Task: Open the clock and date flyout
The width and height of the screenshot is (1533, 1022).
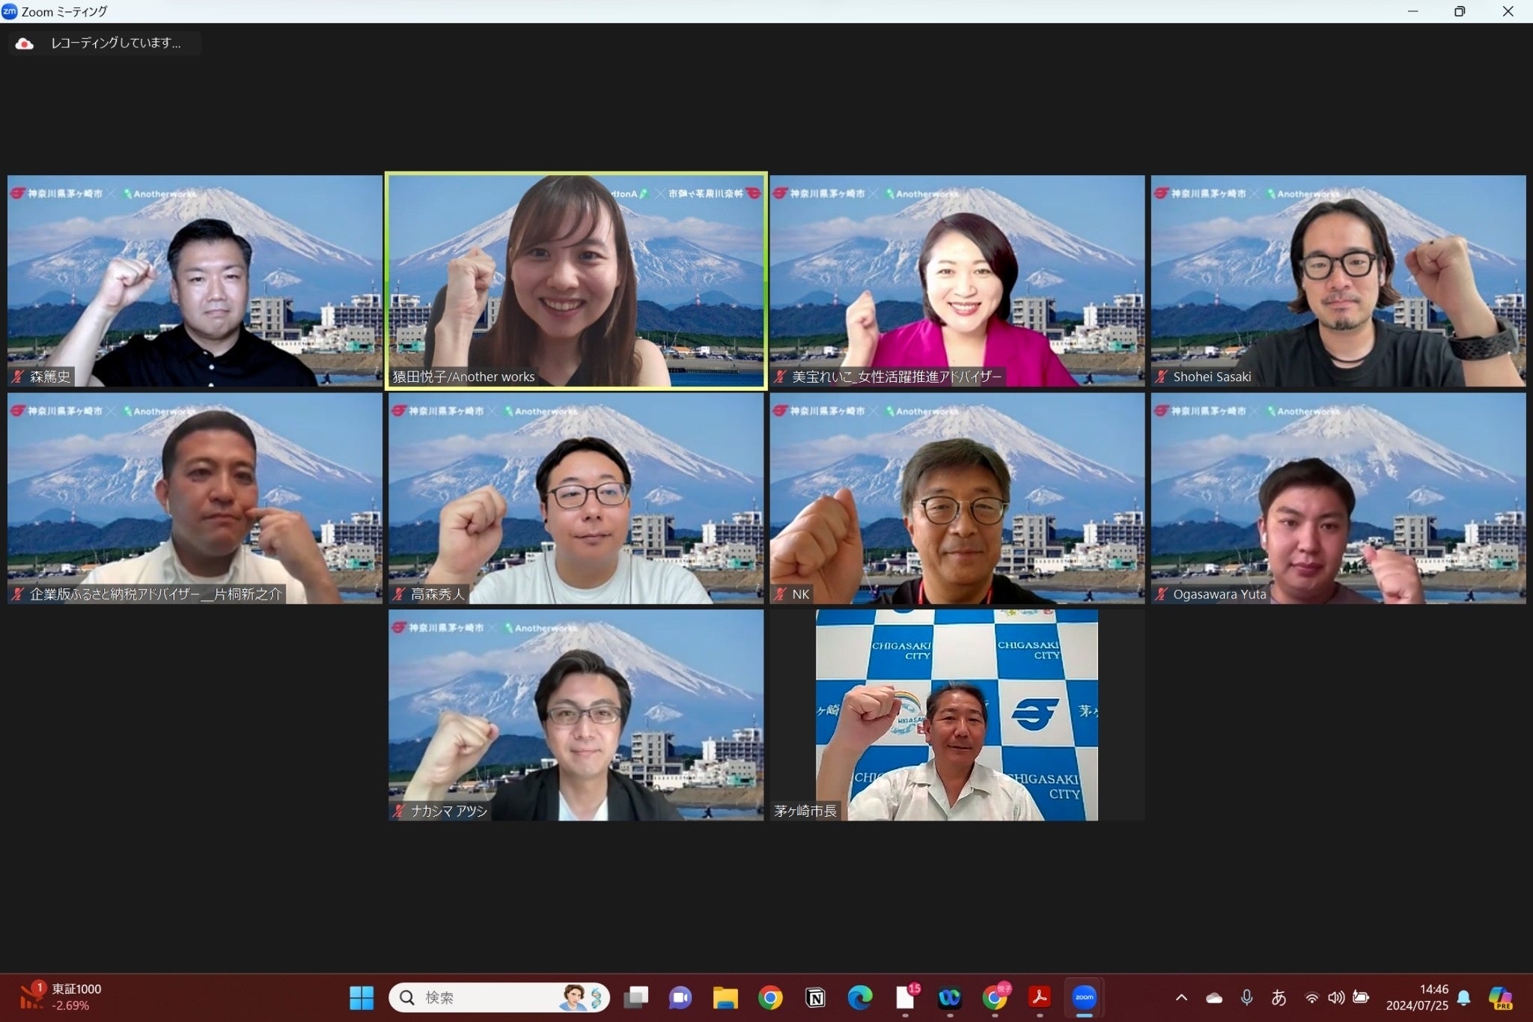Action: [1417, 997]
